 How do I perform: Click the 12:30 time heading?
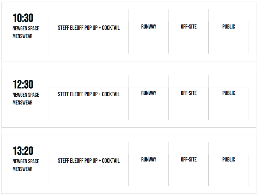(x=23, y=85)
